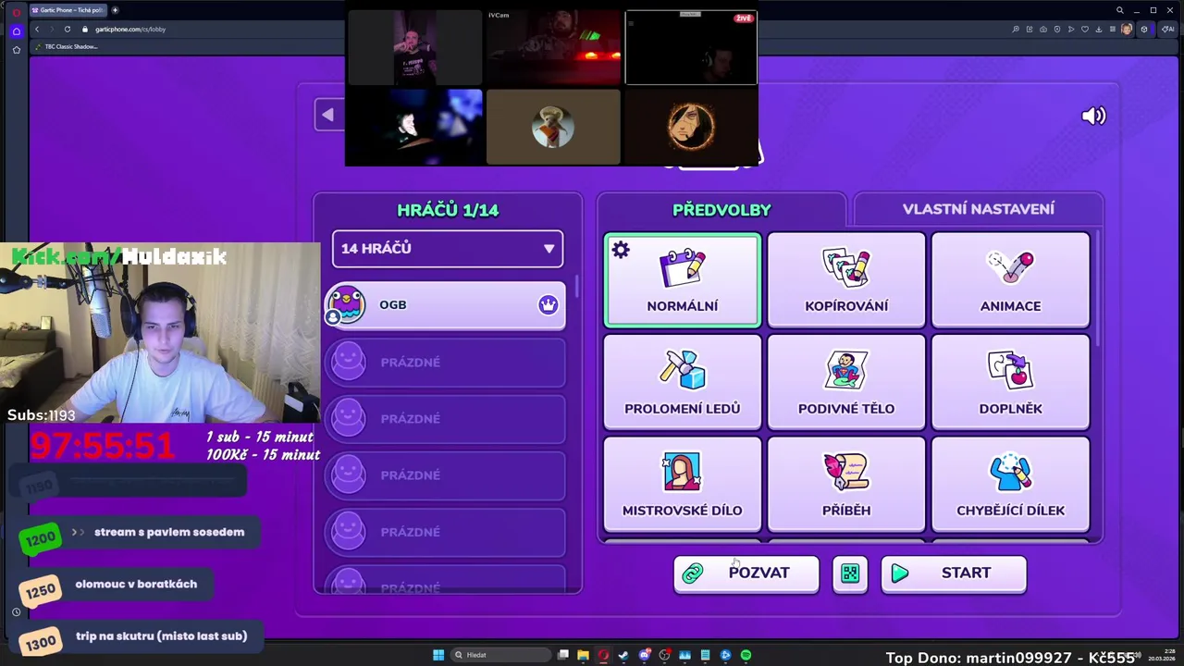
Task: Click the crown icon next to OGB
Action: click(x=549, y=304)
